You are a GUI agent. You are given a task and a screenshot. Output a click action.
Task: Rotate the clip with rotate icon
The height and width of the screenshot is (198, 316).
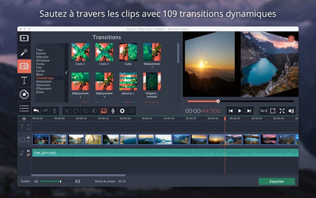[76, 111]
